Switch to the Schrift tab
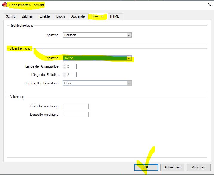214x175 pixels. click(x=10, y=16)
